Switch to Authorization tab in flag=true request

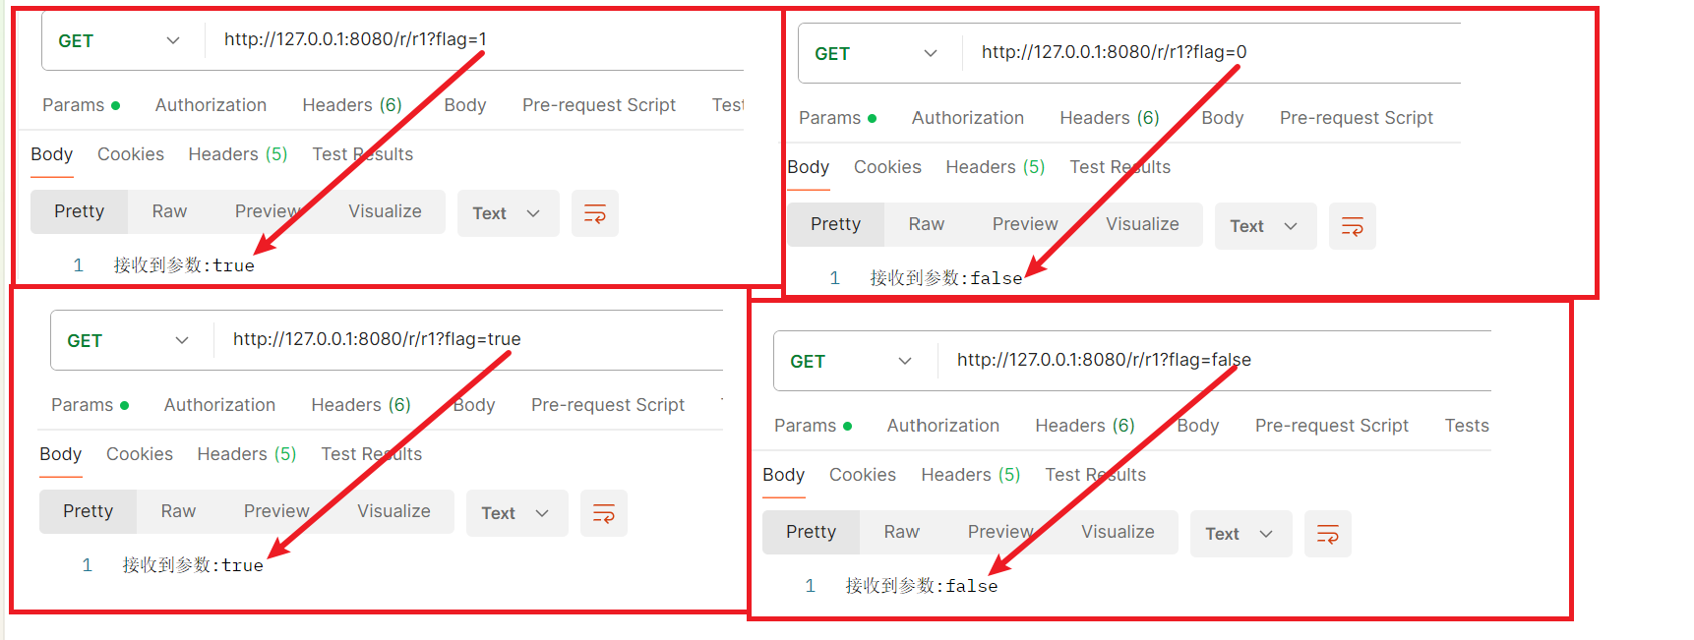[219, 405]
